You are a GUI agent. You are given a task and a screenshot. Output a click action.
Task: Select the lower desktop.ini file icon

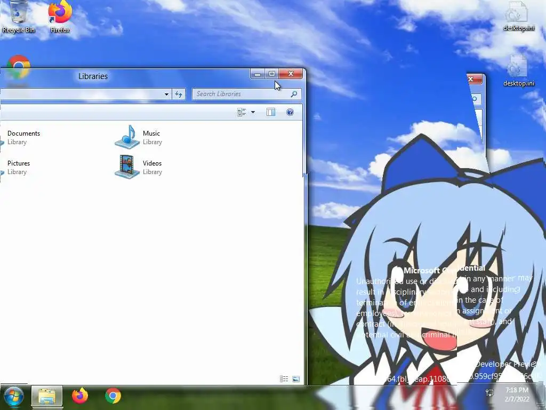coord(518,71)
